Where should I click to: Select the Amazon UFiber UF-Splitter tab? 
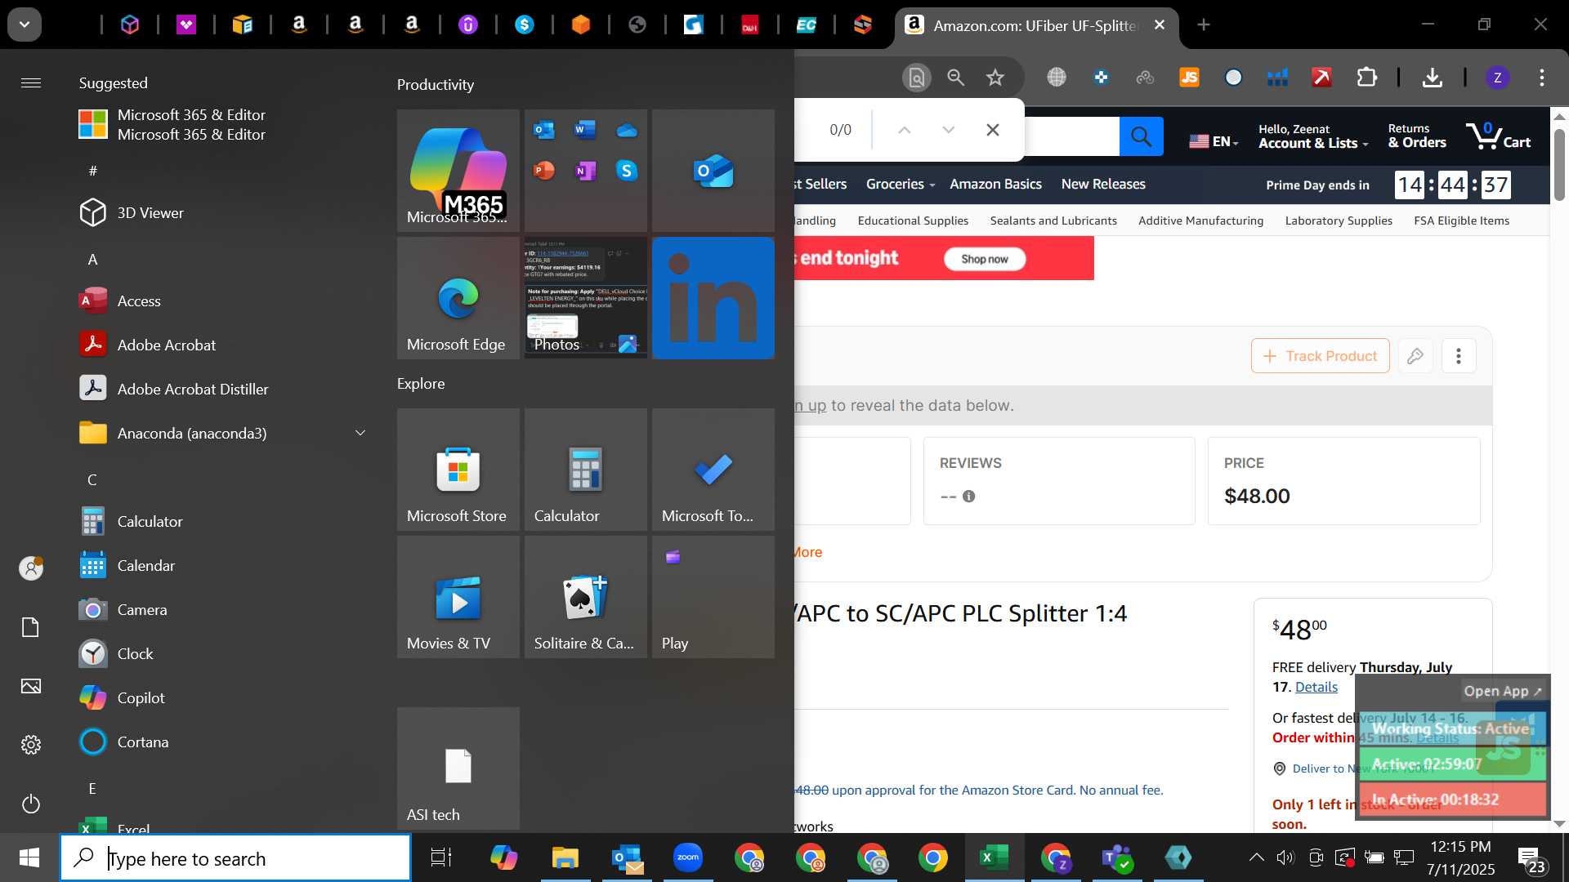click(1035, 25)
